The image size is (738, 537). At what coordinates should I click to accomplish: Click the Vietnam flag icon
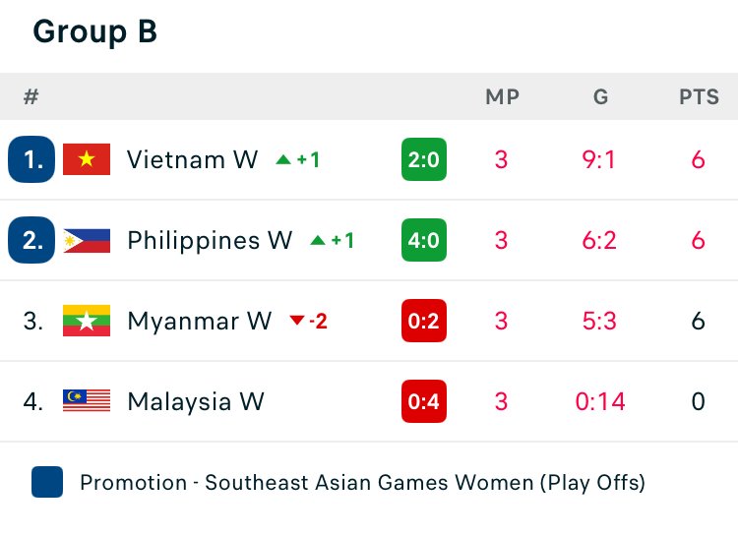87,159
